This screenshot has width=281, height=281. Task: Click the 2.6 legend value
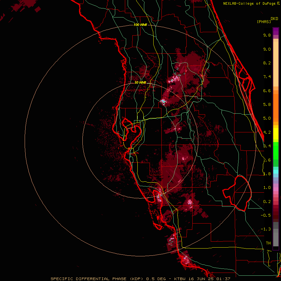[267, 160]
